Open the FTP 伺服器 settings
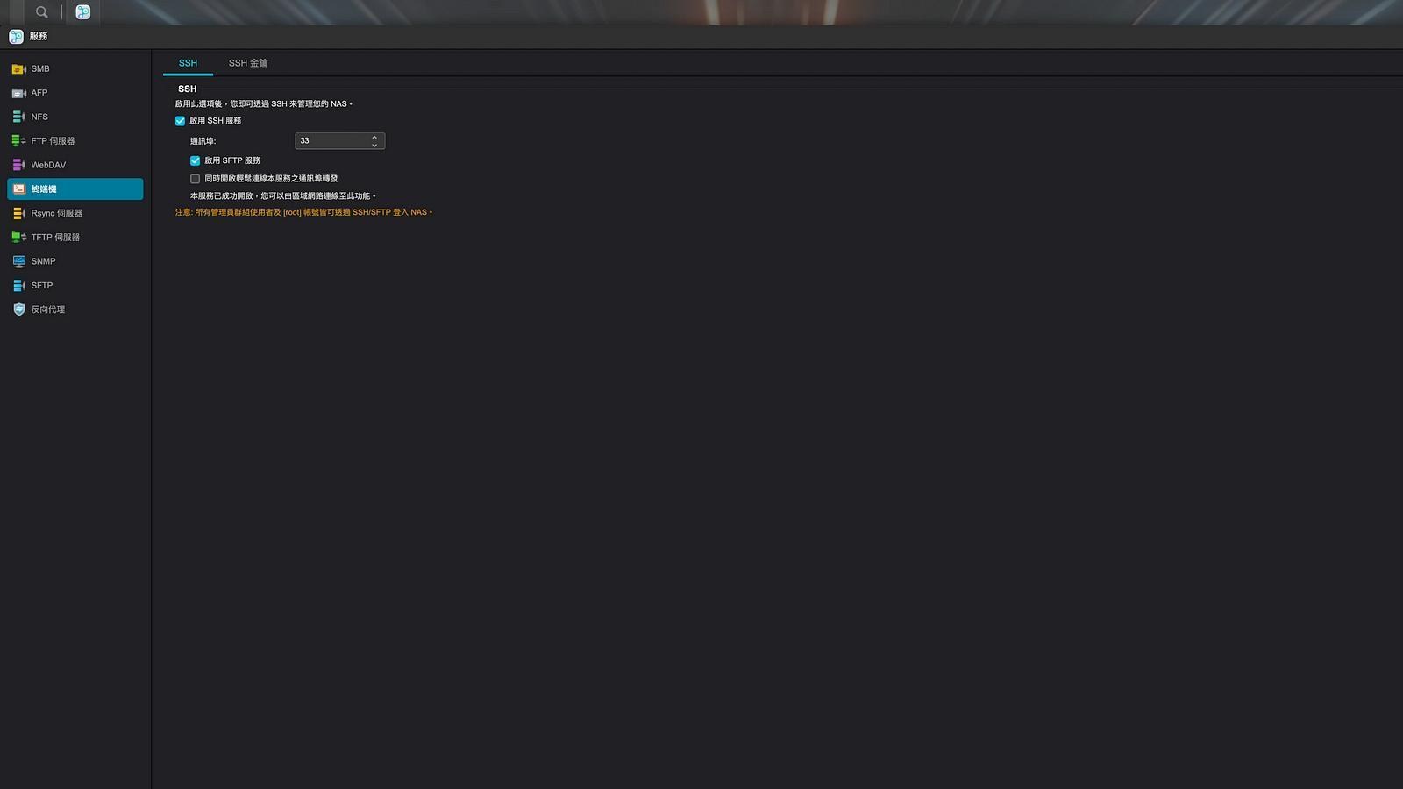The image size is (1403, 789). click(75, 141)
